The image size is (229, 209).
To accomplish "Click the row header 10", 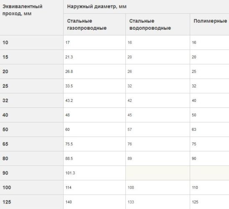I will point(31,43).
